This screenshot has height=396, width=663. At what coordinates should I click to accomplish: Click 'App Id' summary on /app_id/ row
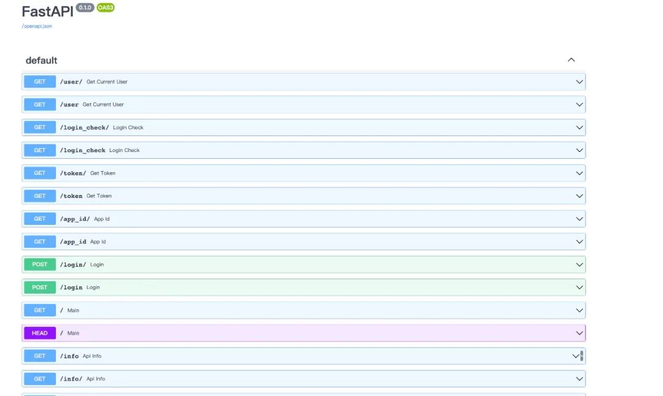pos(102,219)
